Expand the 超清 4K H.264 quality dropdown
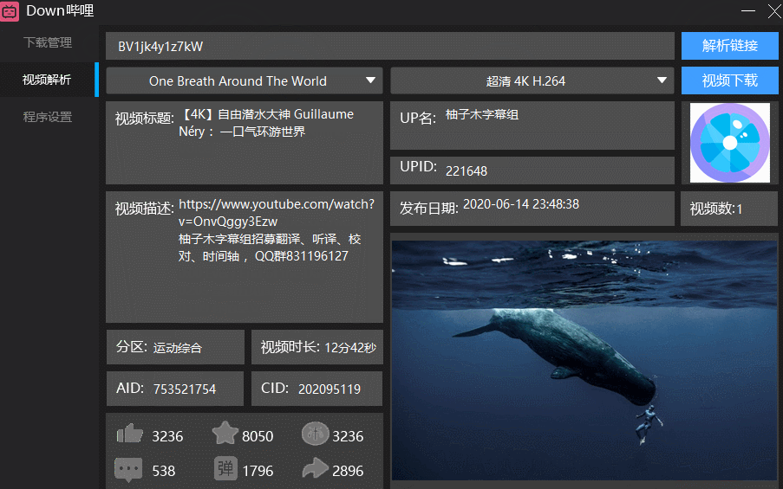 [532, 80]
